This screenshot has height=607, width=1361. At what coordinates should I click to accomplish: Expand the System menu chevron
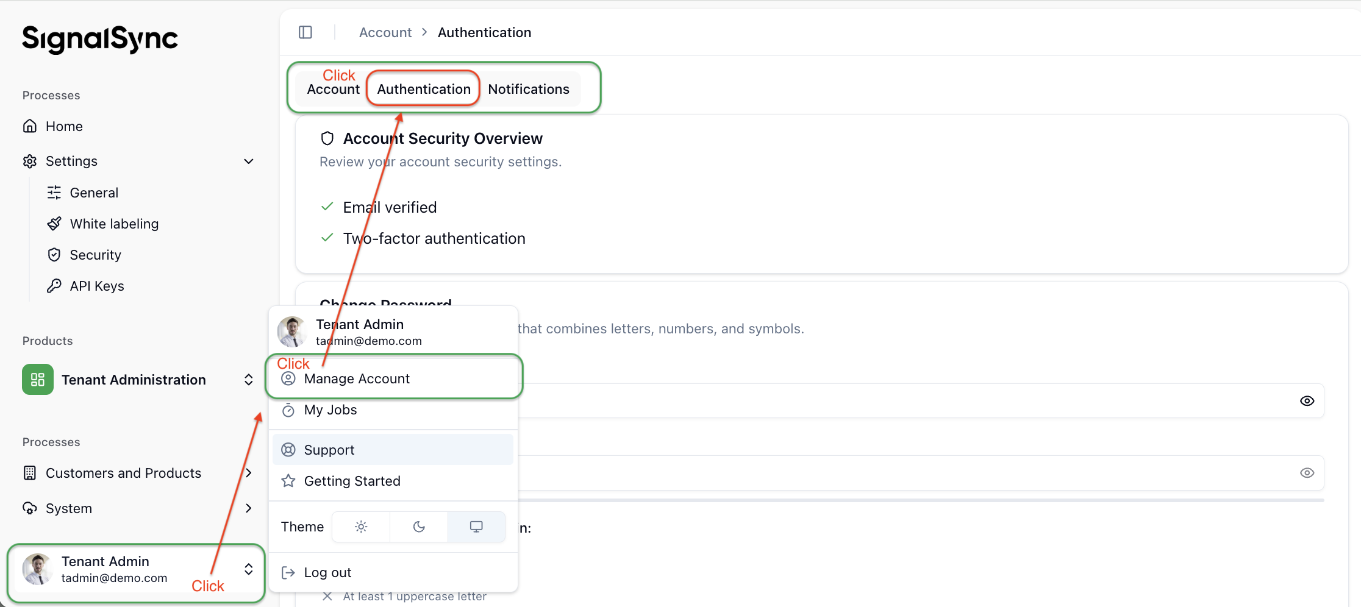point(249,508)
